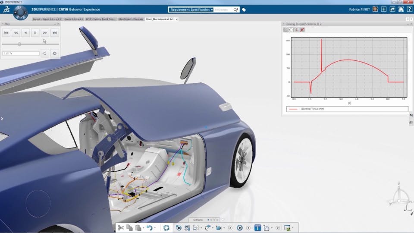Click the loop/replay icon beside the time field
Image resolution: width=414 pixels, height=233 pixels.
[x=45, y=54]
